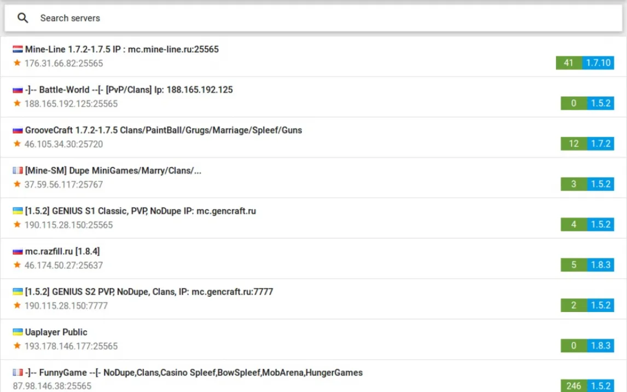Click the Russian flag beside GrooveCraft
The width and height of the screenshot is (627, 392).
tap(18, 130)
